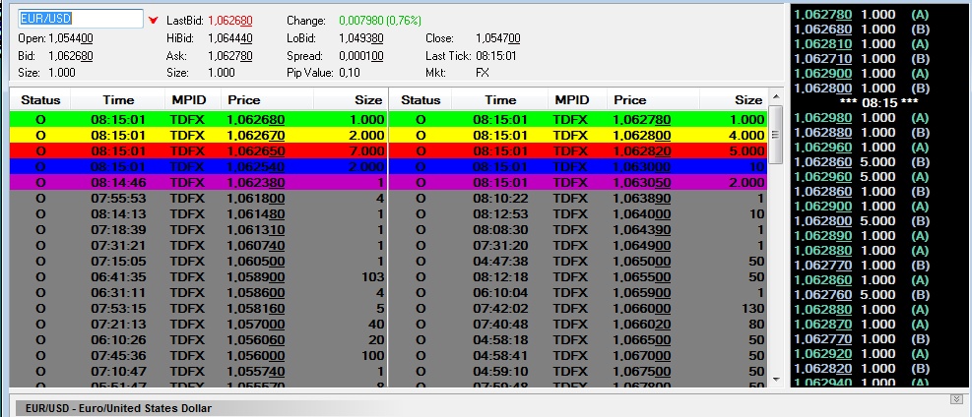Click the scroll down arrow of order book

pyautogui.click(x=776, y=379)
